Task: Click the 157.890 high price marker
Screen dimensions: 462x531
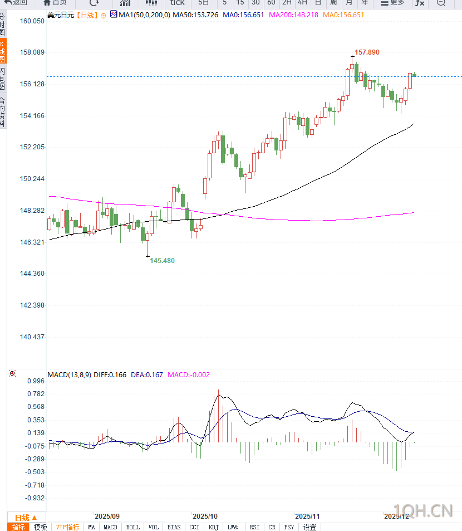Action: (367, 52)
